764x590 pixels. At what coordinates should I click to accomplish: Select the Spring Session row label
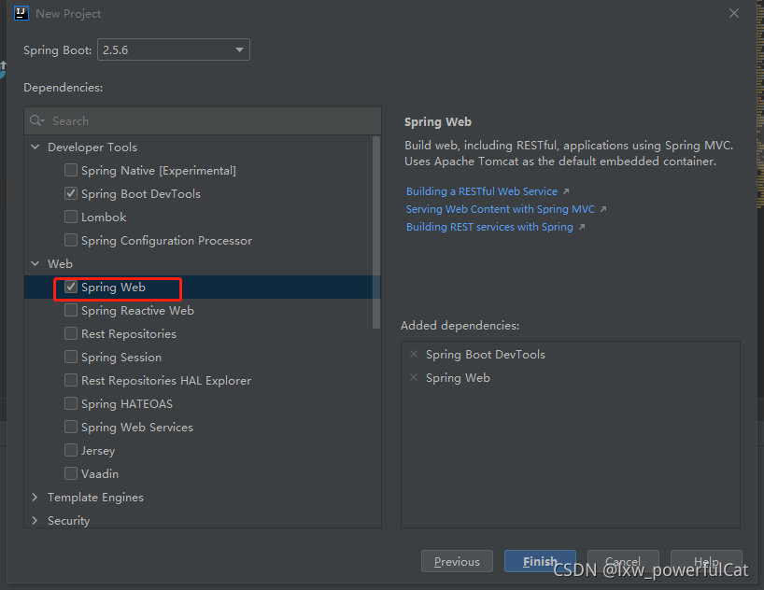pyautogui.click(x=121, y=358)
